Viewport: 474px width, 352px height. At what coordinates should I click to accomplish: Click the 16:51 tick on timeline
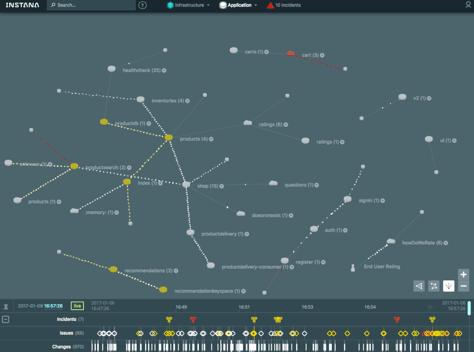[244, 307]
